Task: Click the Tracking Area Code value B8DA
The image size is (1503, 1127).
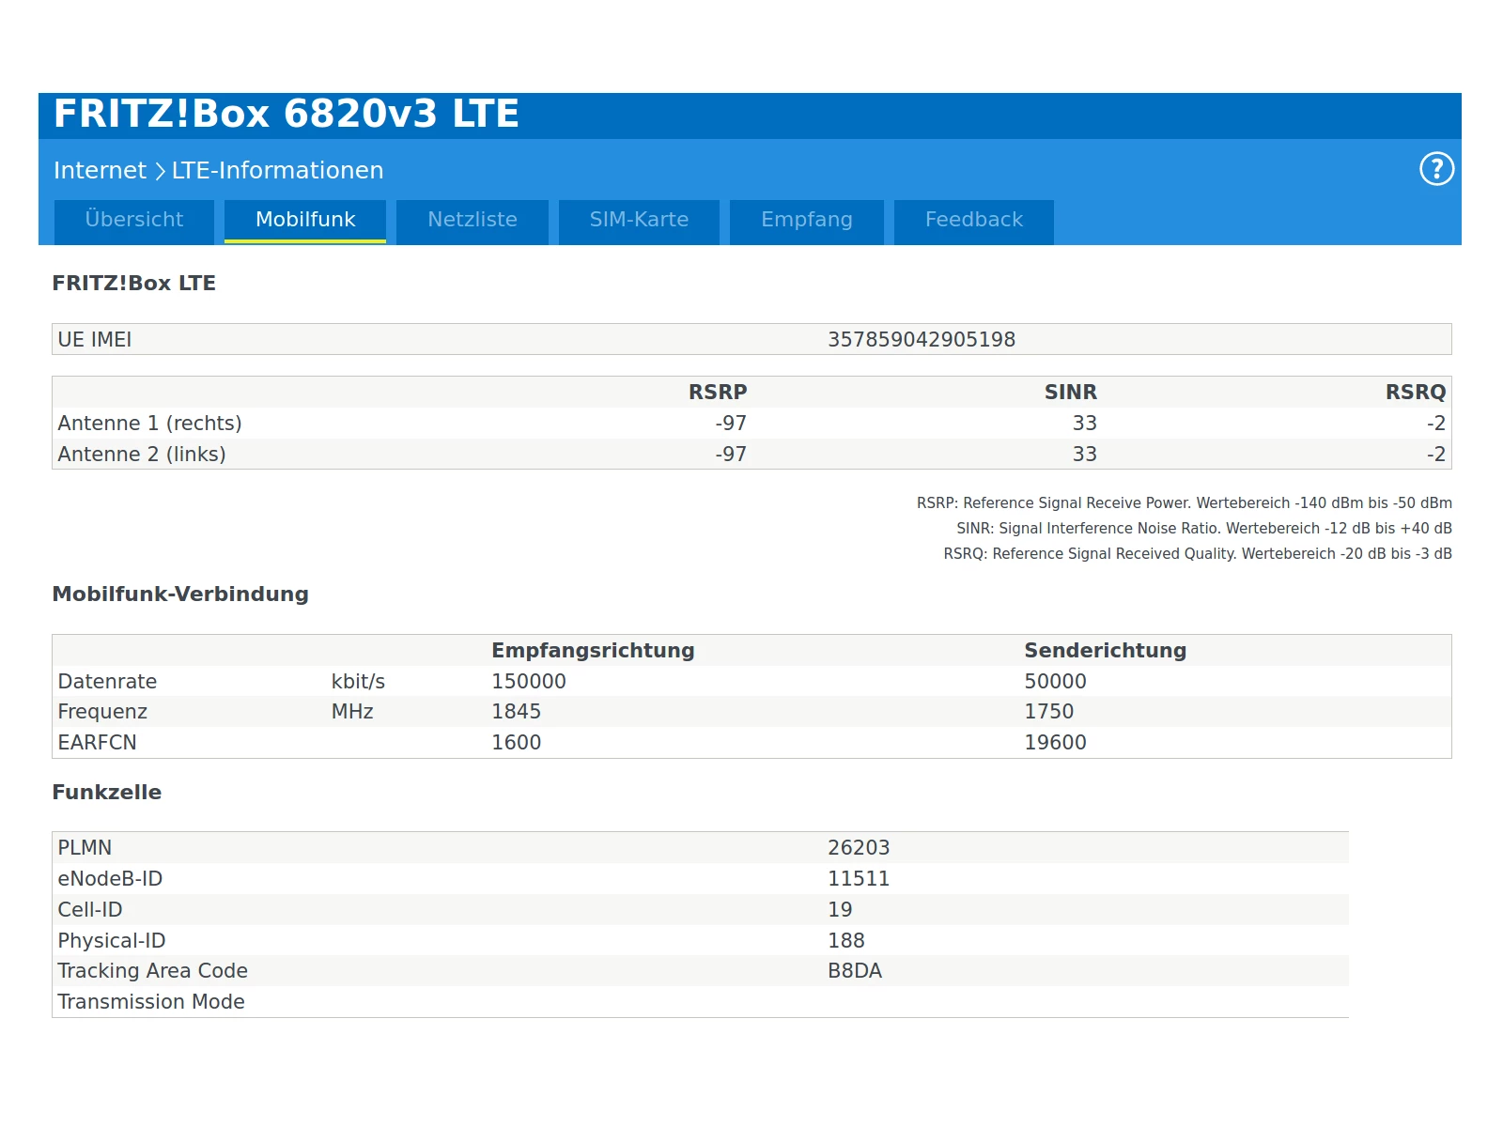Action: (x=855, y=971)
